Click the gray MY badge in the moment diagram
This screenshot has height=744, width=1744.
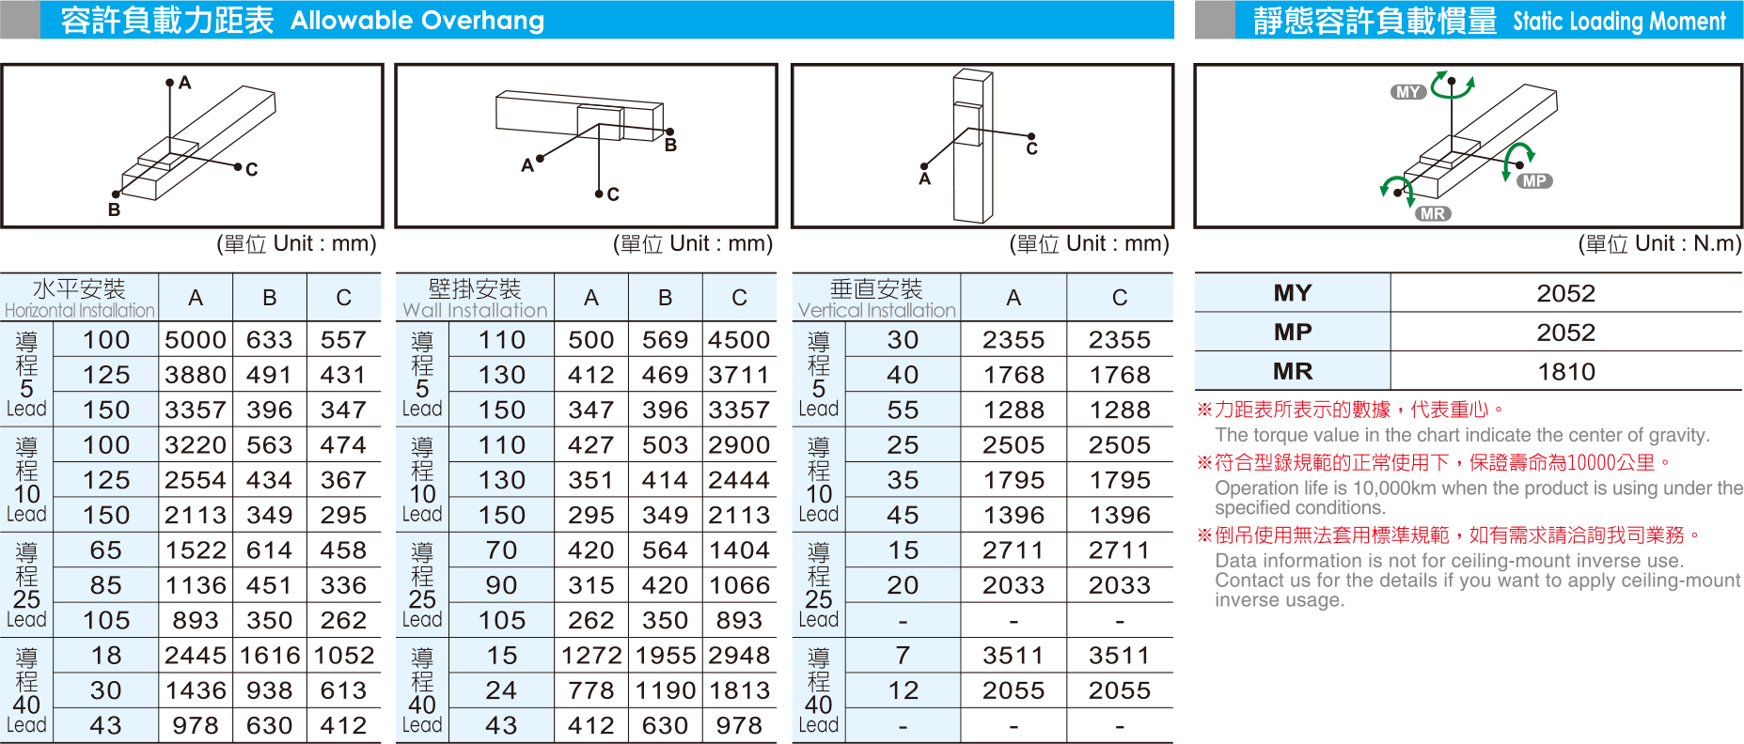pos(1407,92)
